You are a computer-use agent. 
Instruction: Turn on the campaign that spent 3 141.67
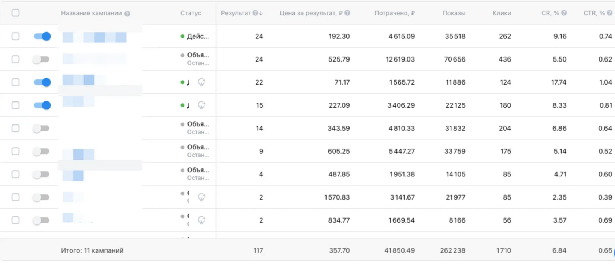click(41, 197)
